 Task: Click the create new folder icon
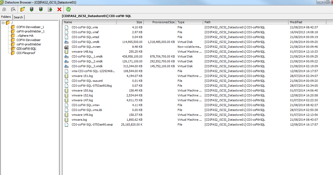pyautogui.click(x=22, y=9)
